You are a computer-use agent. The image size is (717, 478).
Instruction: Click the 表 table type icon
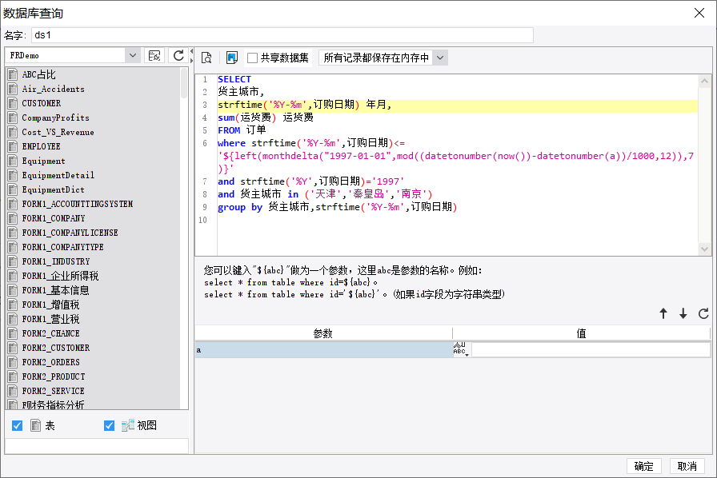point(35,425)
